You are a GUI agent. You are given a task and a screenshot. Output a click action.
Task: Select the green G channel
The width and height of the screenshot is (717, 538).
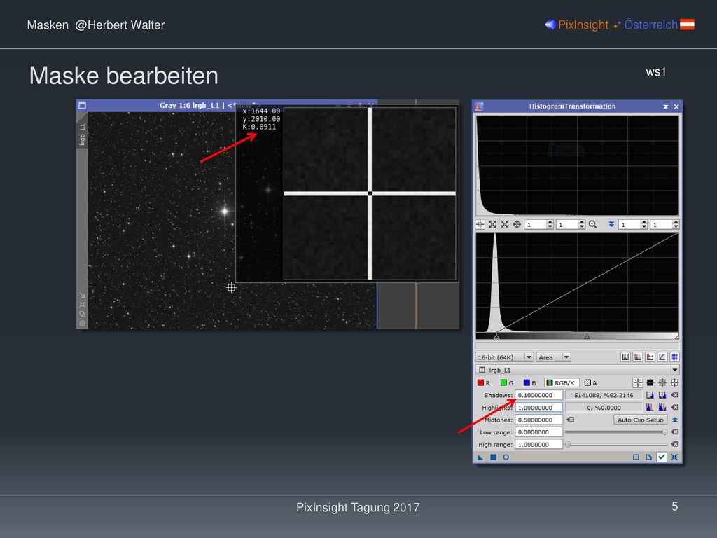point(507,383)
